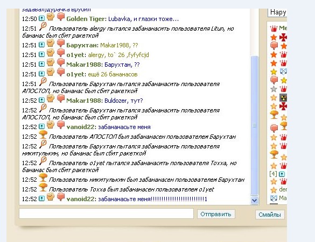Open the Смайлы smileys panel
This screenshot has height=242, width=315.
pos(270,215)
